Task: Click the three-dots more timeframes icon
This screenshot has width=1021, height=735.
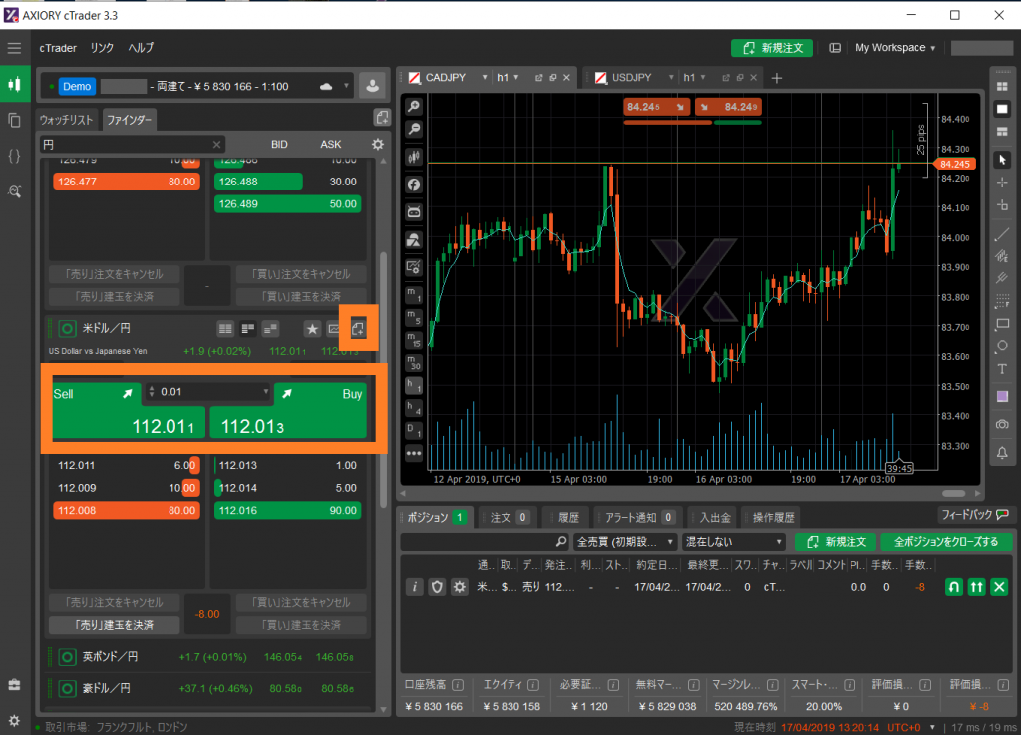Action: pyautogui.click(x=414, y=453)
